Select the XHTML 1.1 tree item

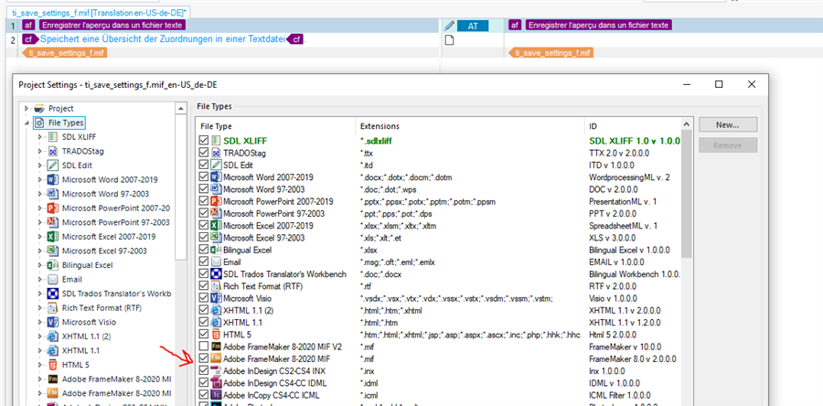pos(80,350)
